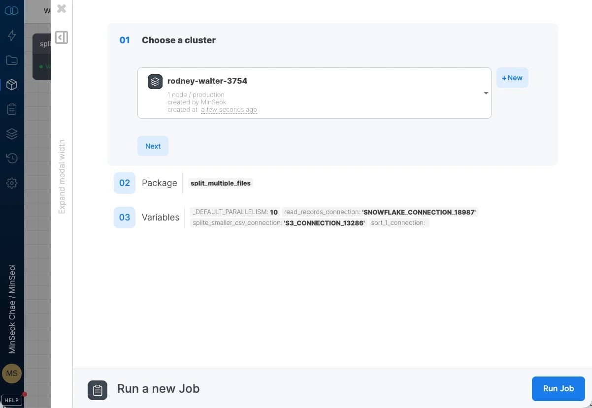Screen dimensions: 592x408
Task: Open the HELP badge
Action: point(12,400)
